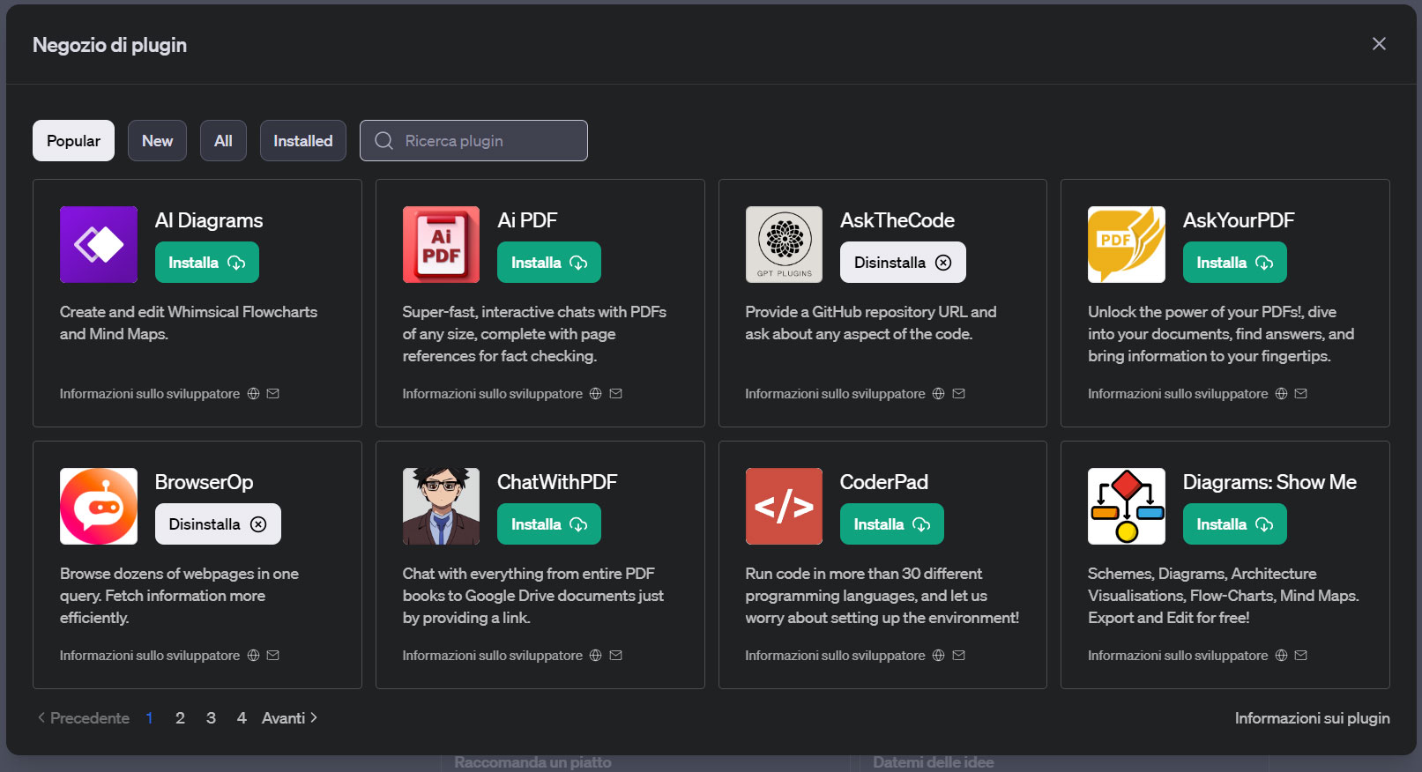Go to next page with Avanti
This screenshot has height=772, width=1422.
(289, 718)
